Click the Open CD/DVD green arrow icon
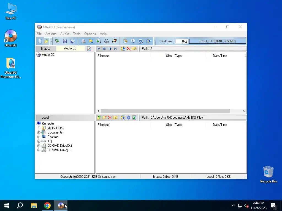 57,41
